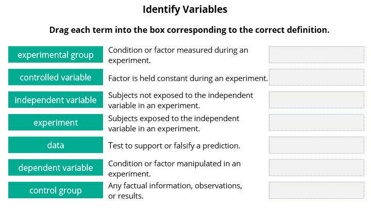Click definition 'Any factual information, observations, or results'
The image size is (371, 208).
click(x=175, y=191)
